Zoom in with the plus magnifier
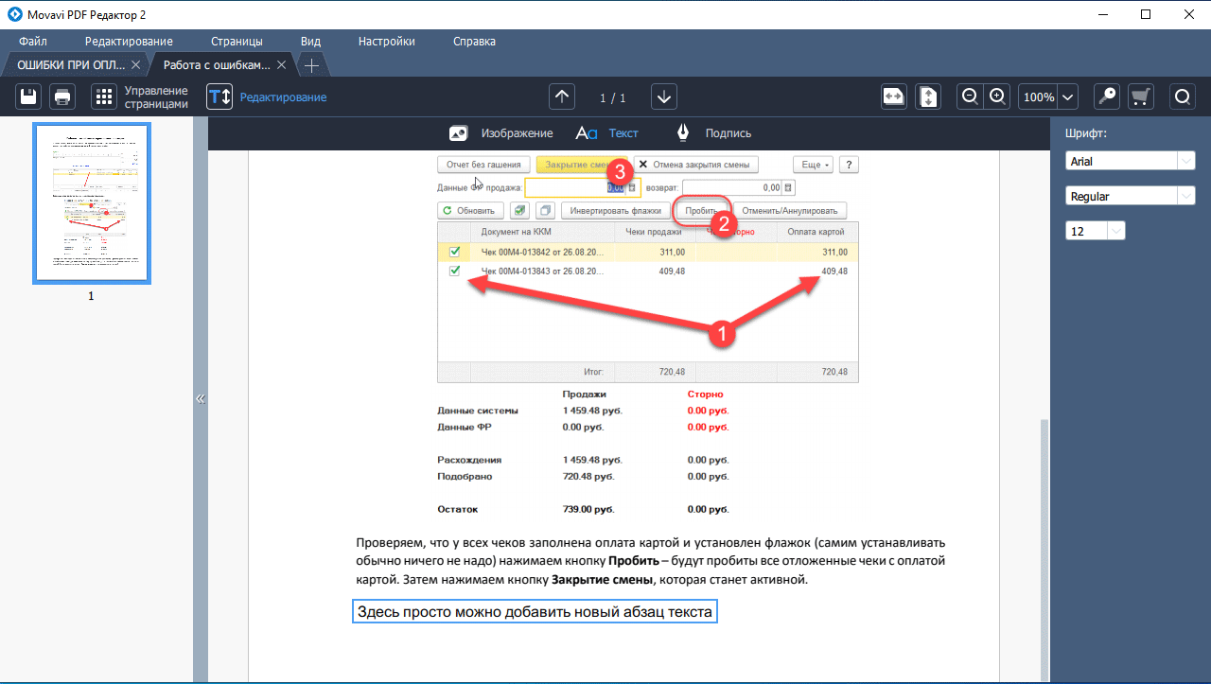Viewport: 1211px width, 684px height. (x=998, y=96)
